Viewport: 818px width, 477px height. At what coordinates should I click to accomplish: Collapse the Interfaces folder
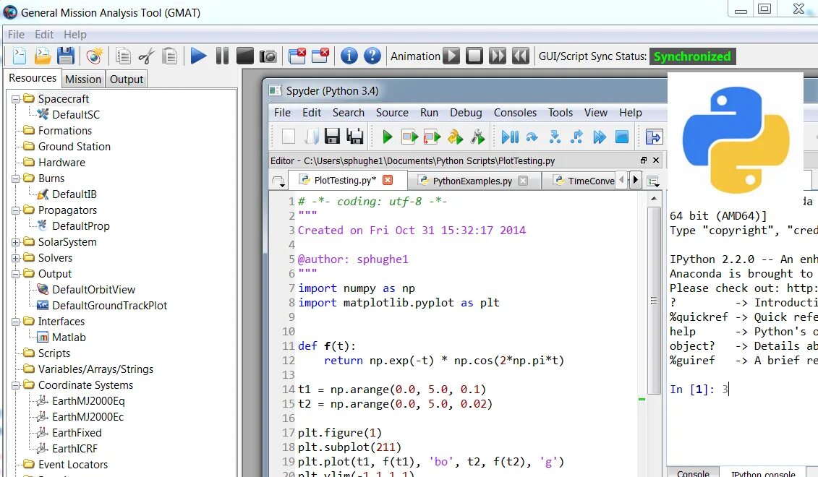(x=16, y=322)
